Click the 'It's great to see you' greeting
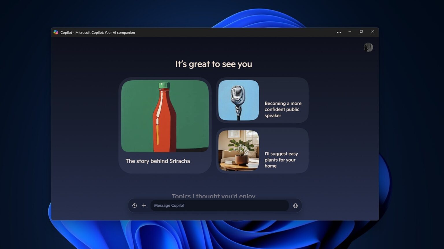This screenshot has height=249, width=444. pos(213,64)
